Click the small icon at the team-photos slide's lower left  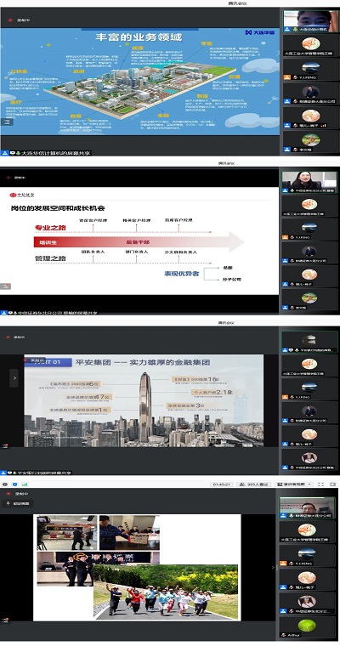pyautogui.click(x=4, y=619)
